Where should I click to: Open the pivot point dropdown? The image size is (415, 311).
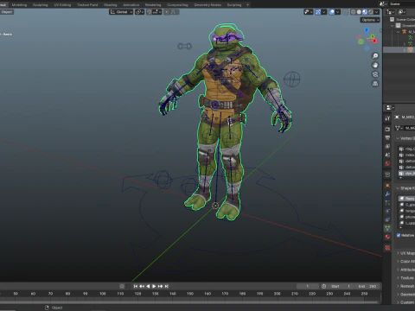click(x=139, y=12)
